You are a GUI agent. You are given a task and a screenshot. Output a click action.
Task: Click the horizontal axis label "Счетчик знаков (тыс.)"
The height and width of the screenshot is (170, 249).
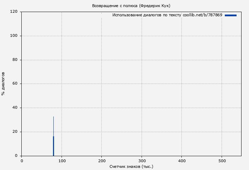pos(131,166)
